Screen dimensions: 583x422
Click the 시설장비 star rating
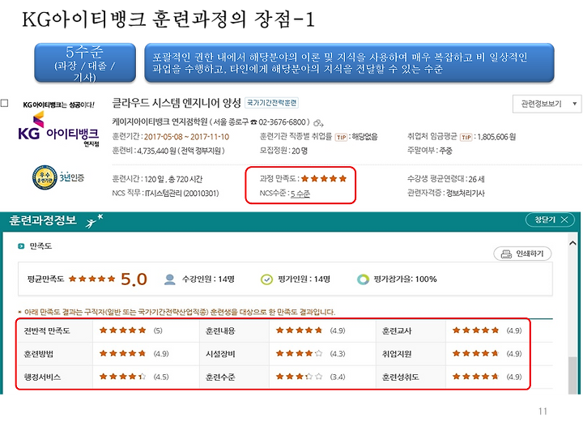[x=299, y=353]
